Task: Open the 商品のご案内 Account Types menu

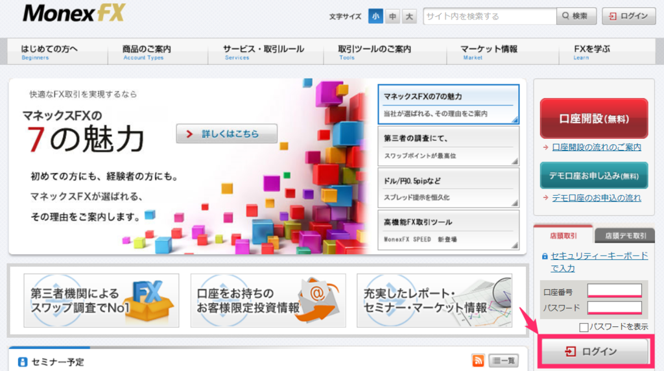Action: coord(158,52)
